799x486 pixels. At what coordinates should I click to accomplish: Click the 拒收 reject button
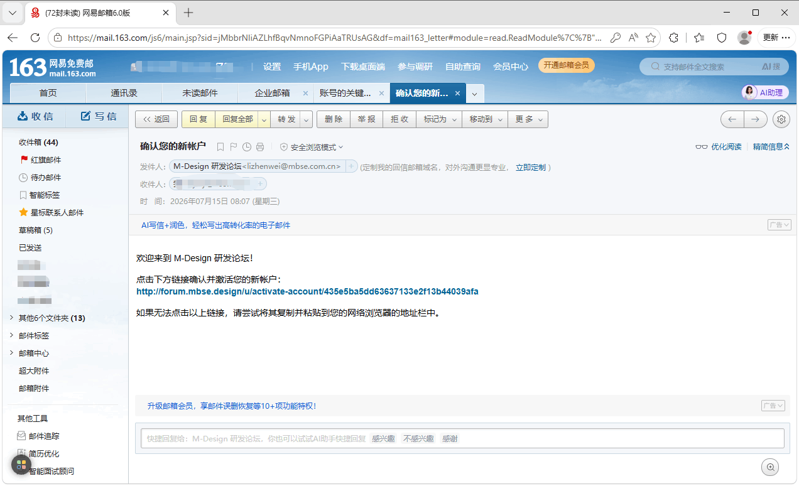(x=399, y=119)
